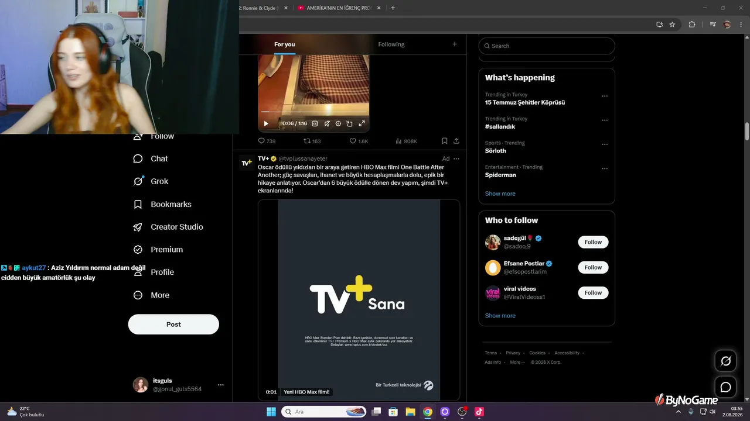Screen dimensions: 750x421
Task: Open the floating Grok button
Action: coord(725,361)
